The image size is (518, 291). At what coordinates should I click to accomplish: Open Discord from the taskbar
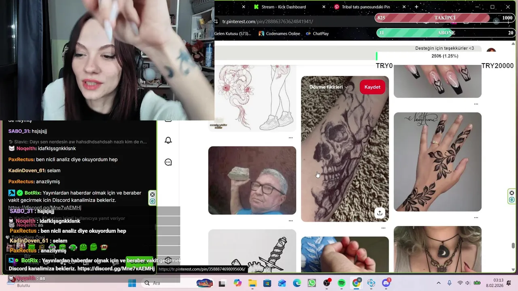click(x=386, y=283)
